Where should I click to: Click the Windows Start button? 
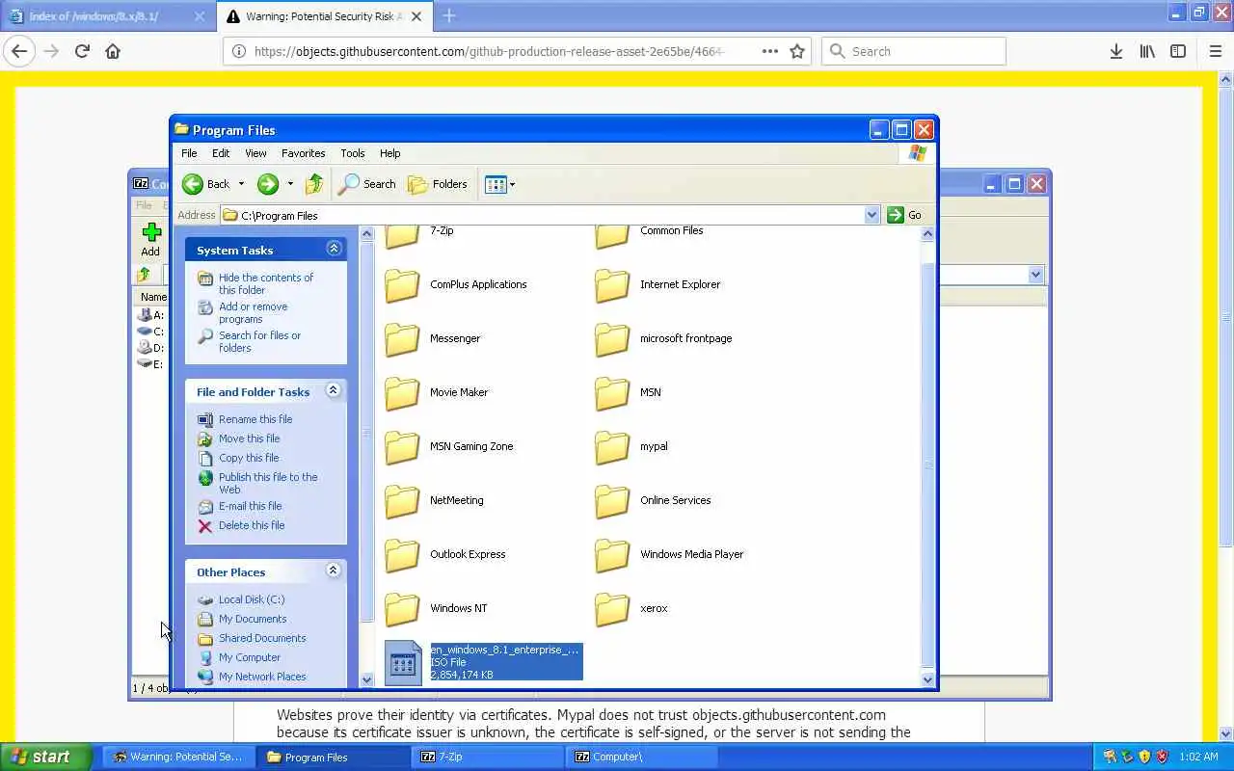coord(44,757)
